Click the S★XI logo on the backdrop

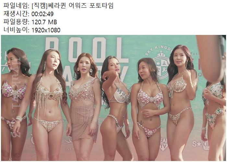[200, 145]
